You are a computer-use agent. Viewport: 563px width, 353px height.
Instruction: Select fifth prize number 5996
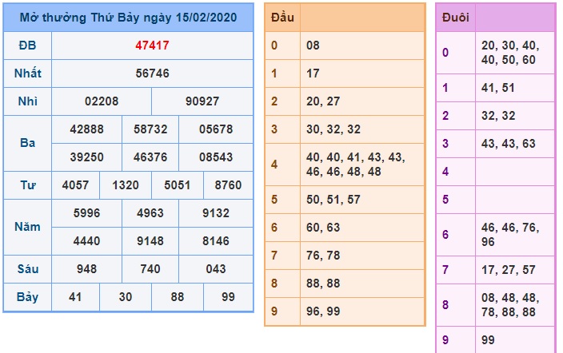[87, 213]
